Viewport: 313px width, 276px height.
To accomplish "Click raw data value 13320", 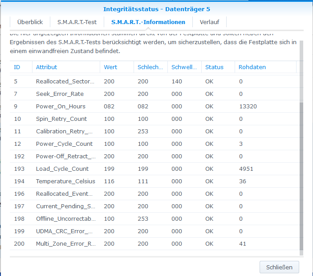I will point(248,106).
